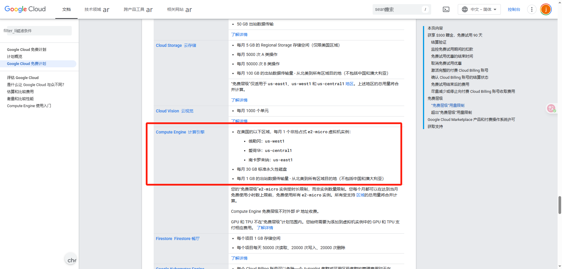
Task: Click text 每月 1000 个单元
Action: pos(253,111)
